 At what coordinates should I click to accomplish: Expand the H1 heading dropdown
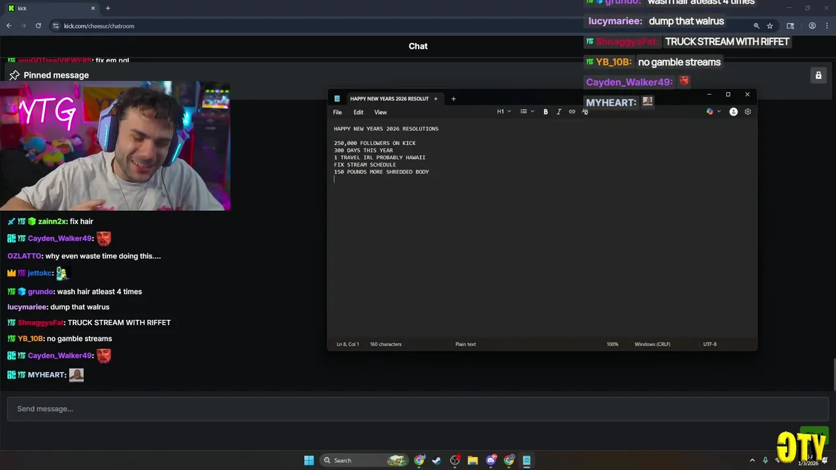504,112
